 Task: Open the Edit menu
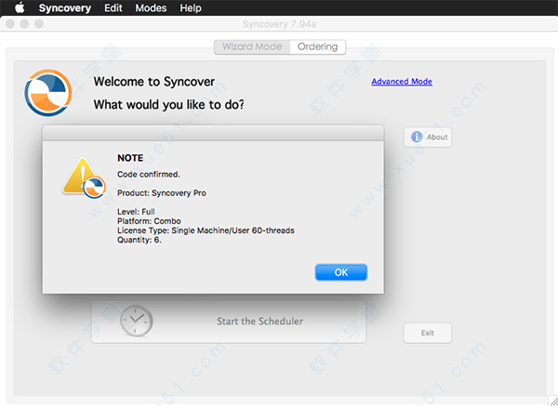[113, 7]
